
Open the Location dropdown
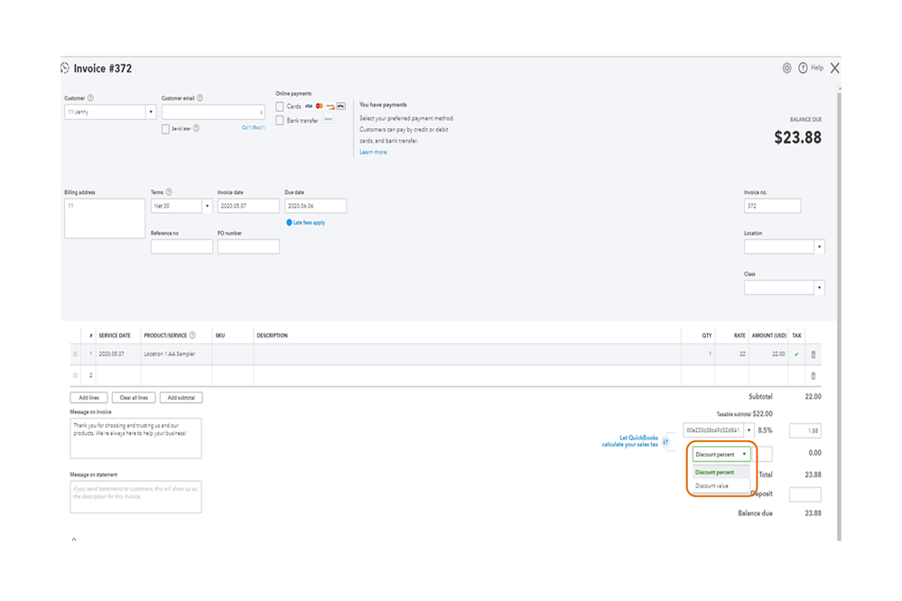[819, 246]
